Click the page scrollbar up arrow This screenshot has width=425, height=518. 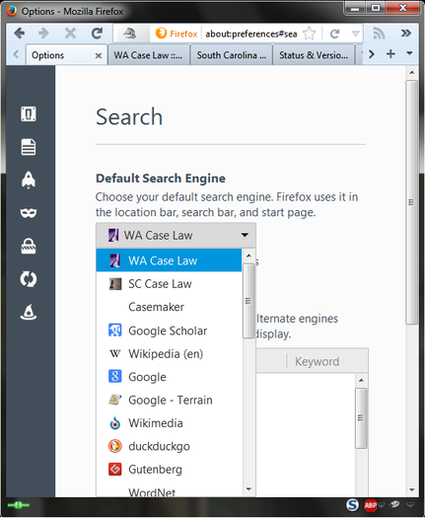coord(411,72)
